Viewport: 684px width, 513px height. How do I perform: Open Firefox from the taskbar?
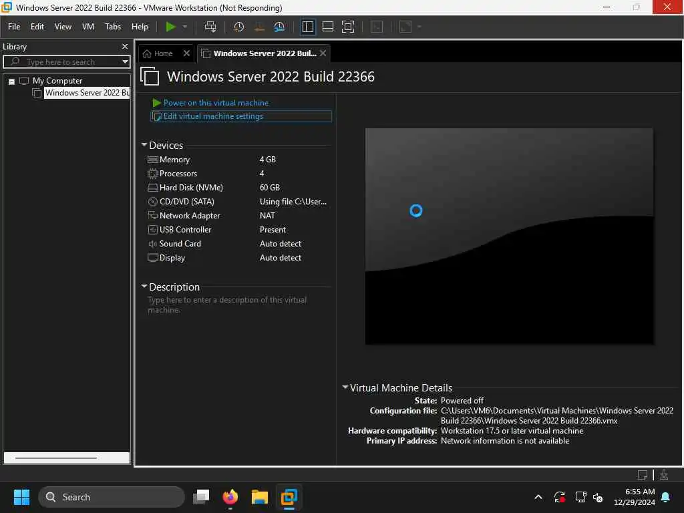coord(230,497)
